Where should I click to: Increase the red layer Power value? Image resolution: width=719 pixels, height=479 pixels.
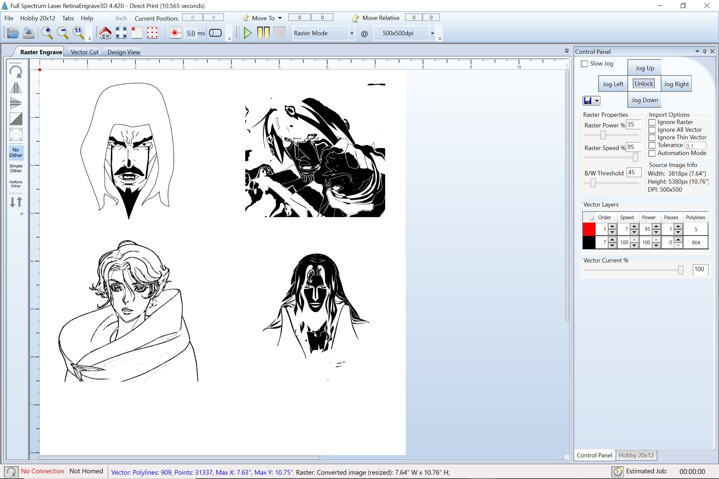(656, 226)
